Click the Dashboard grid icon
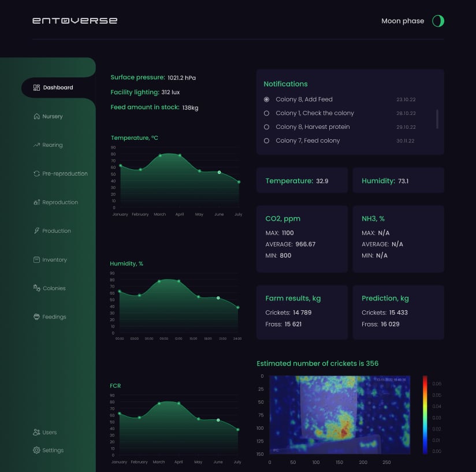Screen dimensions: 476x472 pyautogui.click(x=36, y=88)
